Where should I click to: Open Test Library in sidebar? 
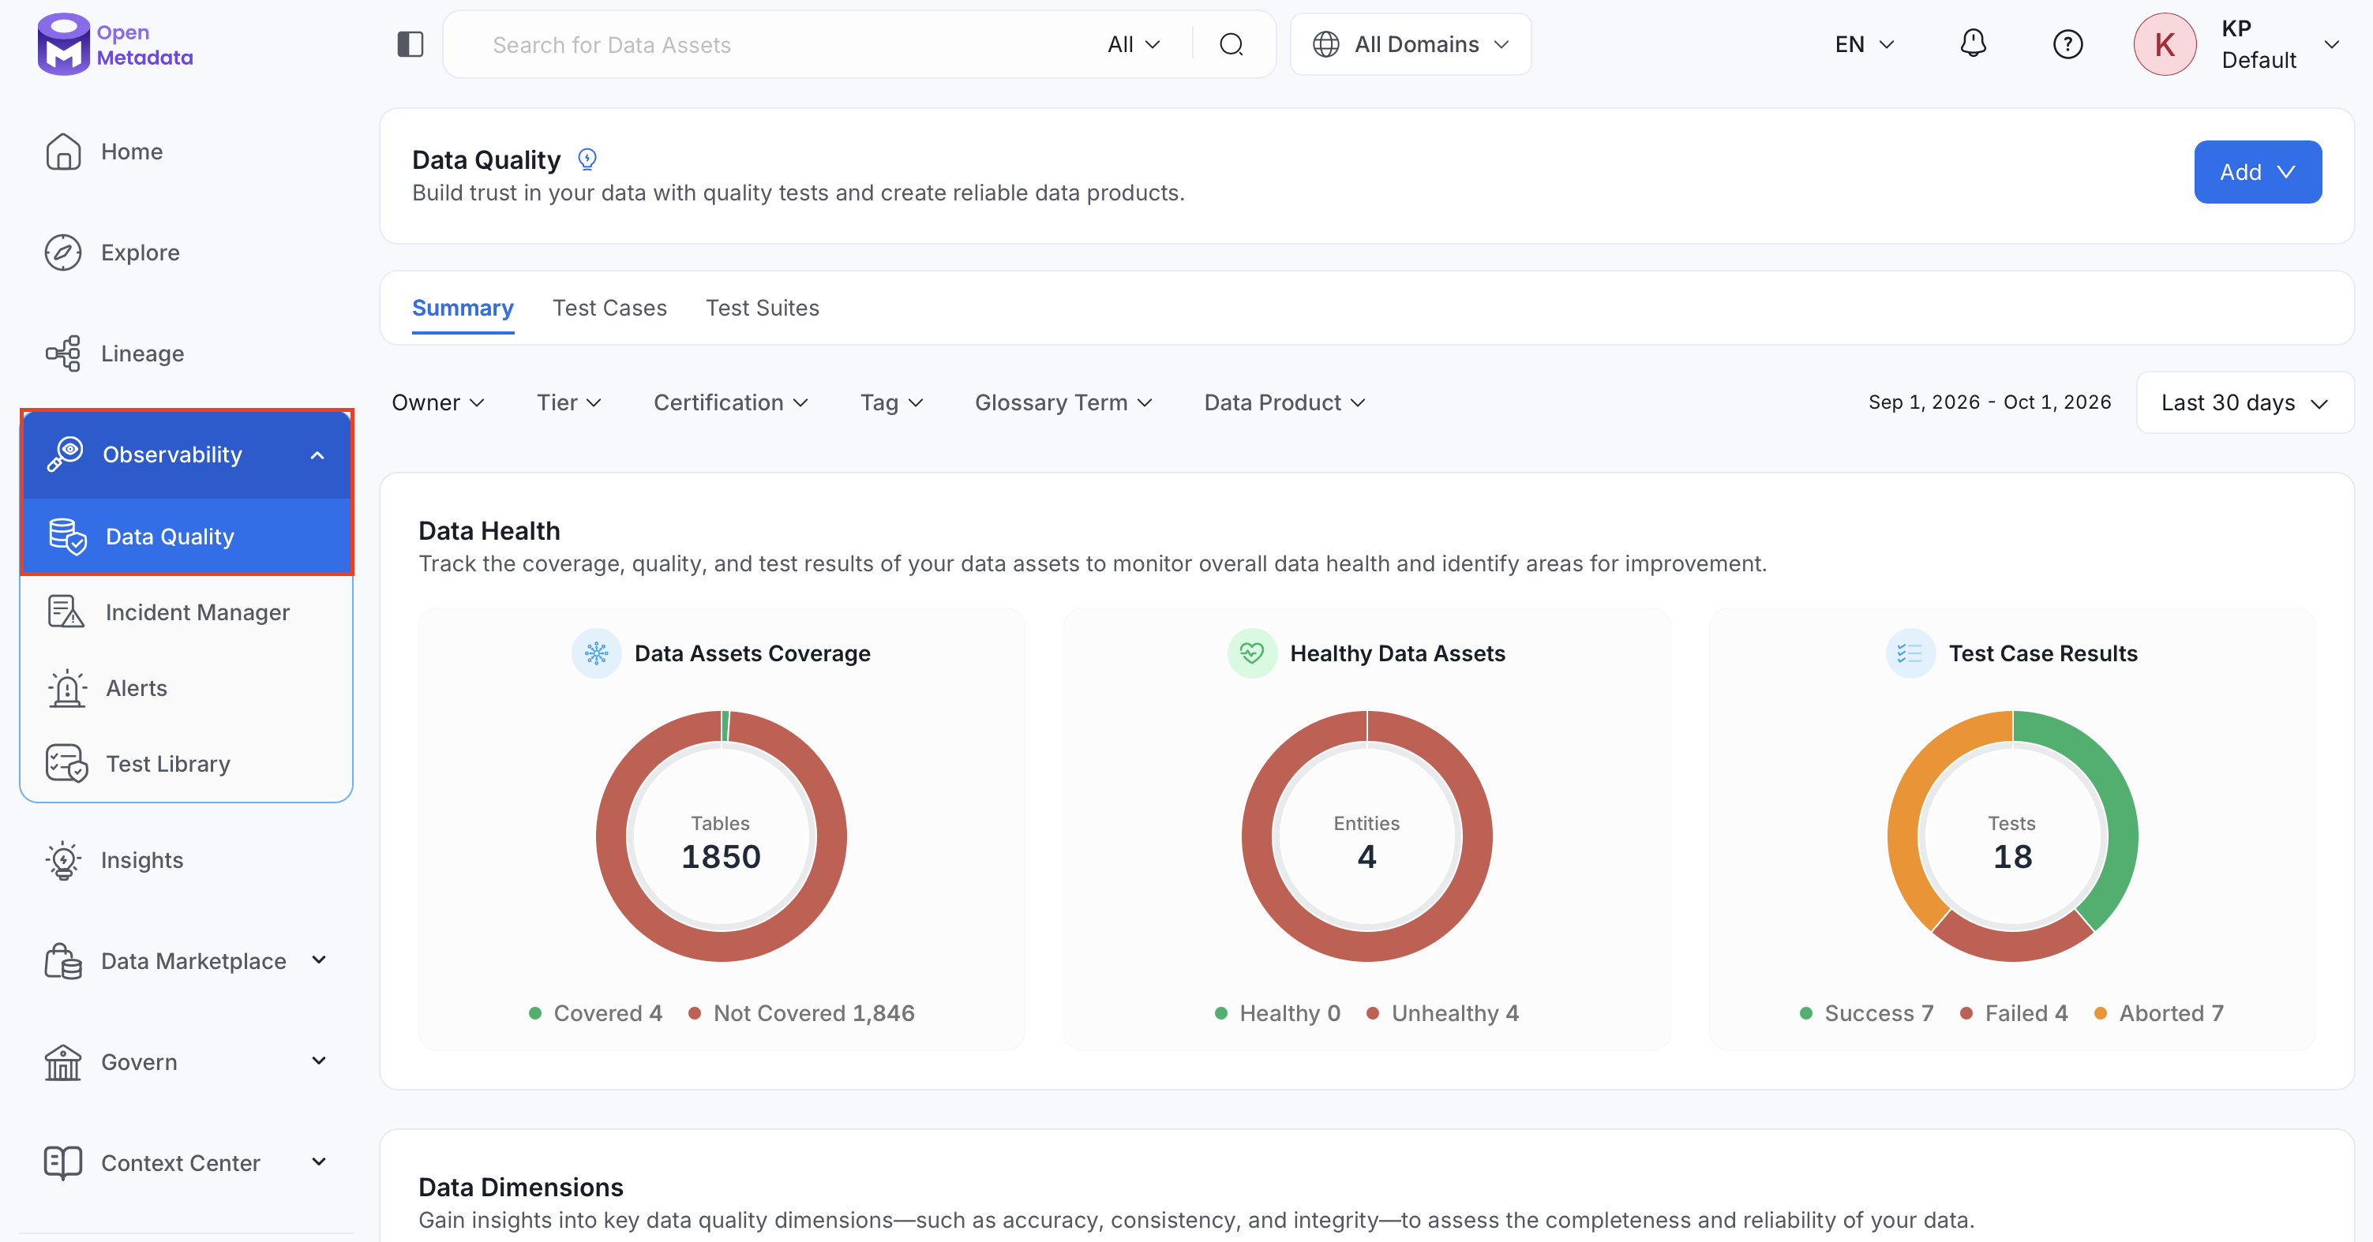pos(186,763)
